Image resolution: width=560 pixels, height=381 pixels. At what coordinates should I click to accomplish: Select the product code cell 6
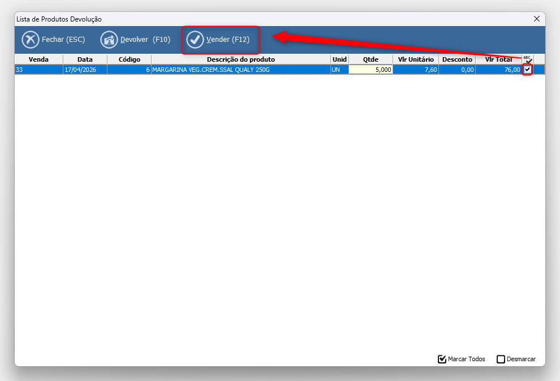tap(130, 69)
